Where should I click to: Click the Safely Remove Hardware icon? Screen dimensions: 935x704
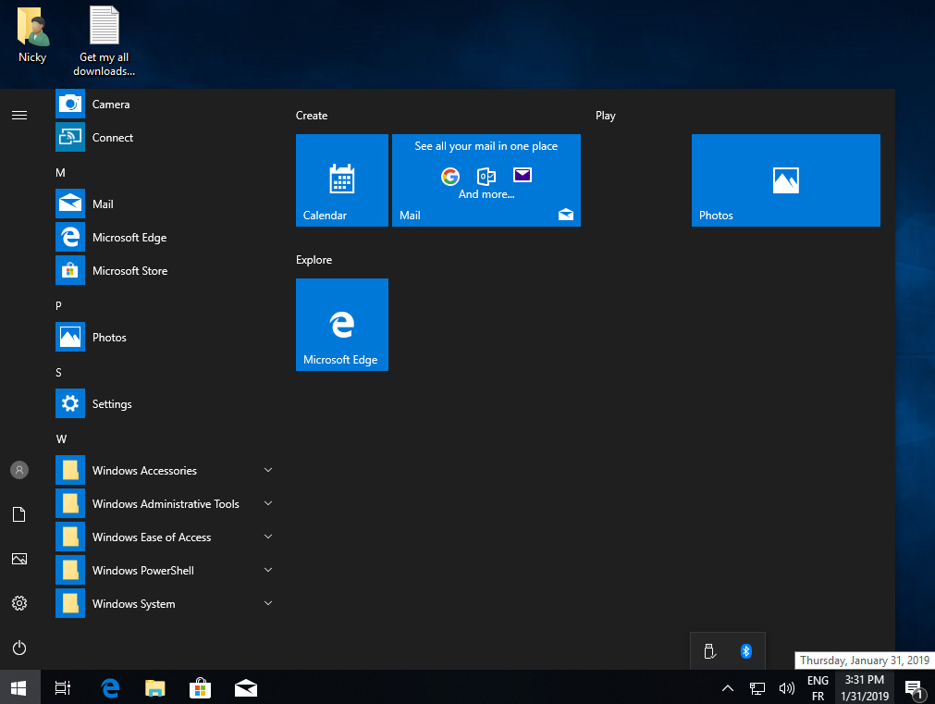(709, 651)
